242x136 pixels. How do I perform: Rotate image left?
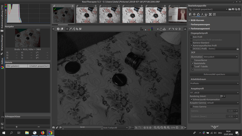click(170, 29)
